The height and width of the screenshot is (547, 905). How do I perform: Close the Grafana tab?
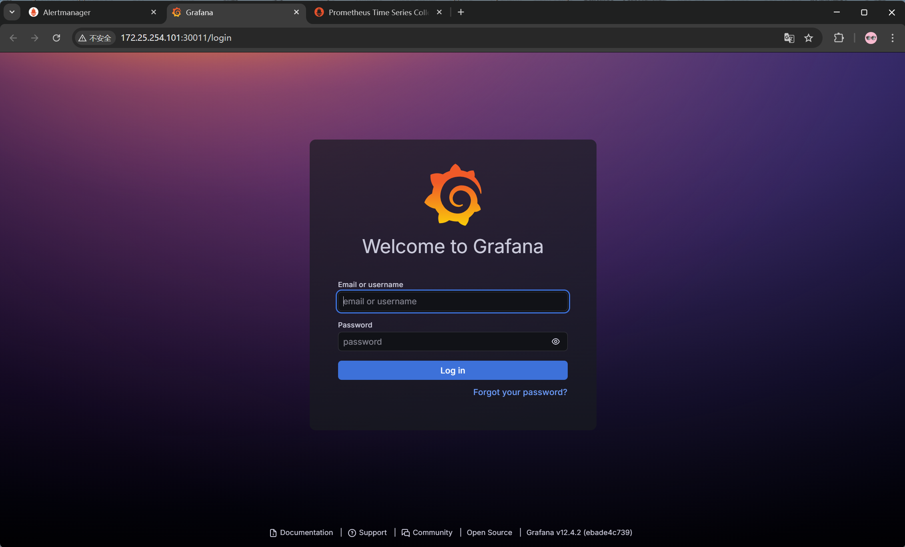[296, 12]
